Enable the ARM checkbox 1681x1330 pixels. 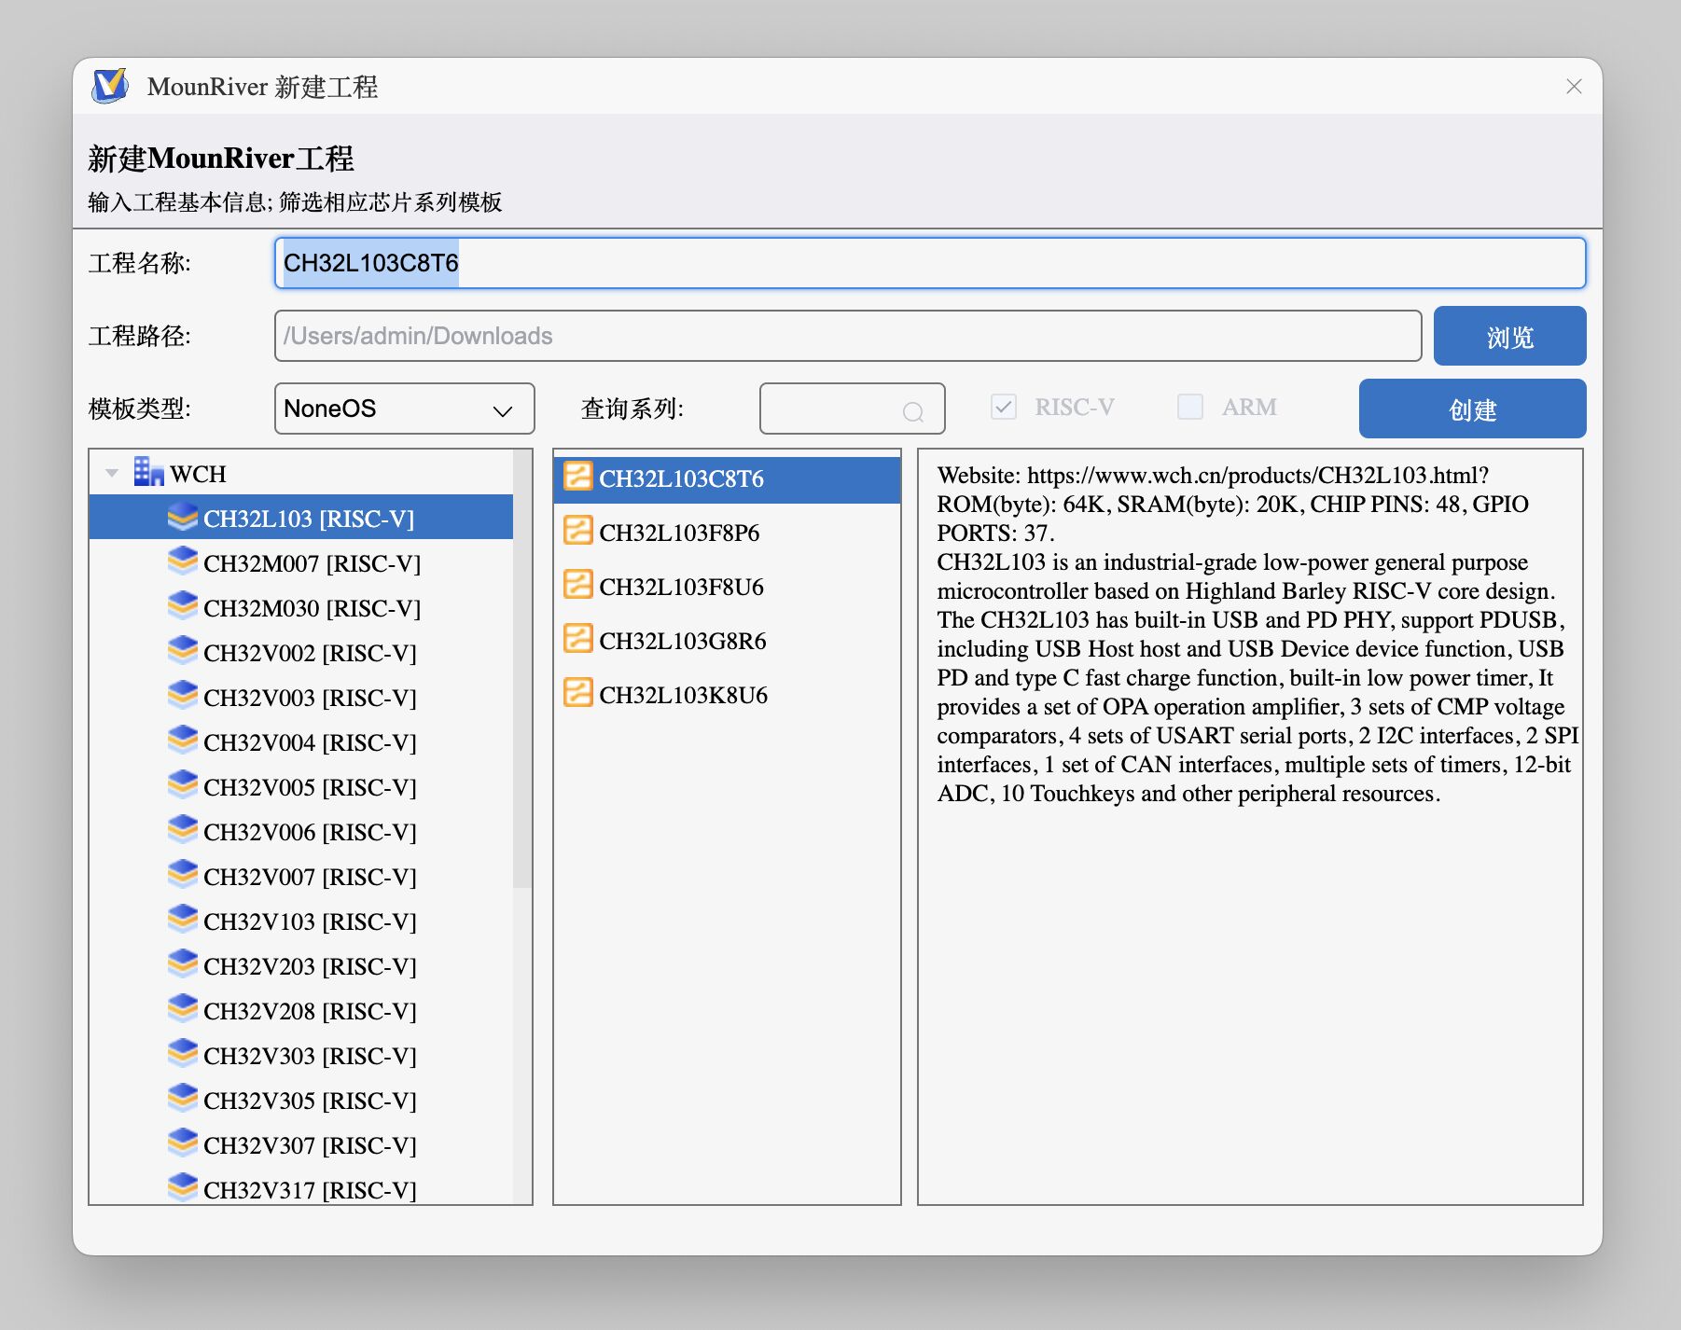1189,407
